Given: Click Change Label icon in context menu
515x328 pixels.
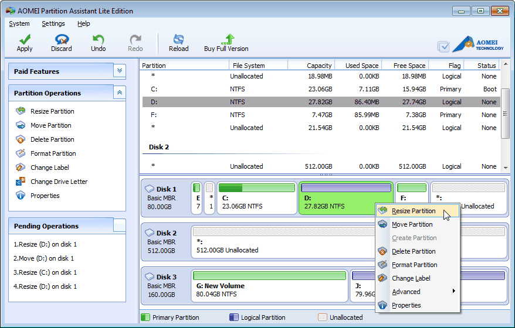Looking at the screenshot, I should [x=382, y=278].
